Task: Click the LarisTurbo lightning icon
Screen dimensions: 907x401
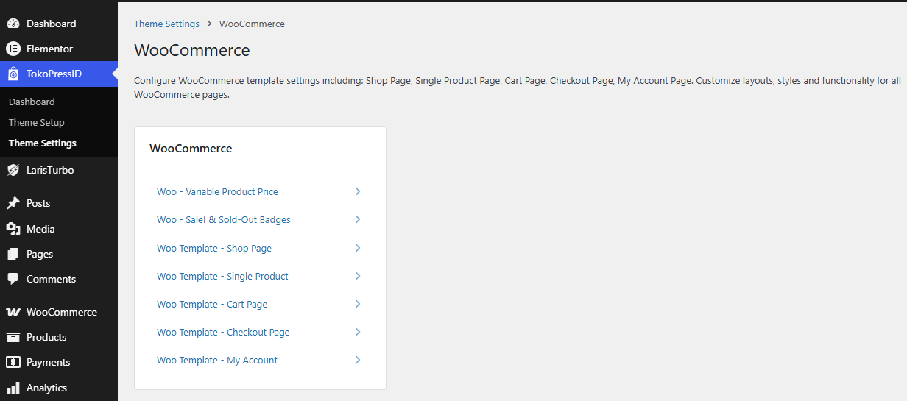Action: [x=13, y=170]
